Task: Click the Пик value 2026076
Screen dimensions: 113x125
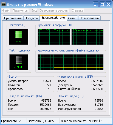Action: click(45, 109)
